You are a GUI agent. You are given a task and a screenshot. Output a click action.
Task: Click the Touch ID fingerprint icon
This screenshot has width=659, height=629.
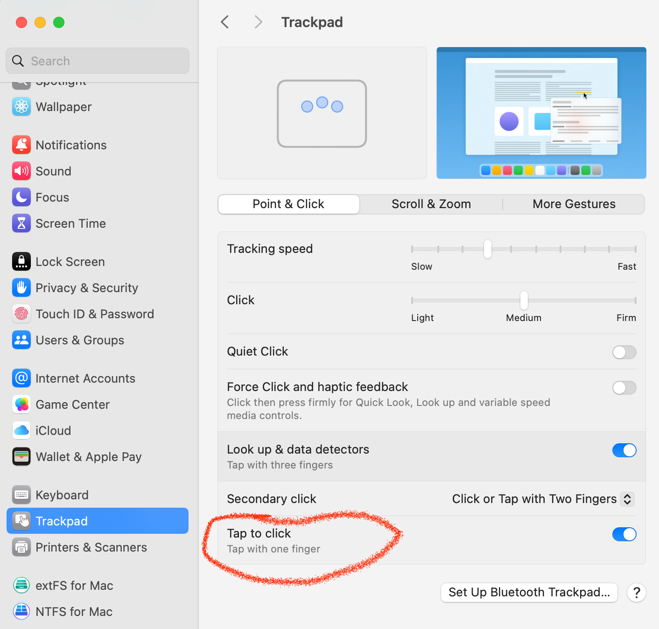point(21,314)
